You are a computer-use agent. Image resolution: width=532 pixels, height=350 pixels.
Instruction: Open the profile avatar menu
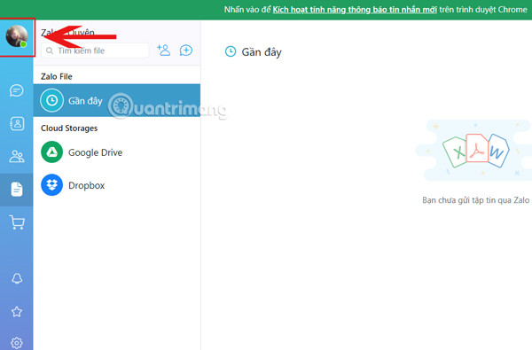17,36
